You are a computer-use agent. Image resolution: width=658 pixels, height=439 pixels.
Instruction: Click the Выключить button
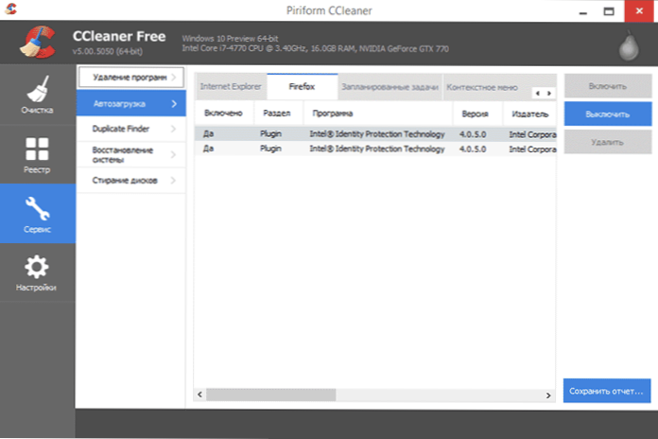tap(608, 114)
